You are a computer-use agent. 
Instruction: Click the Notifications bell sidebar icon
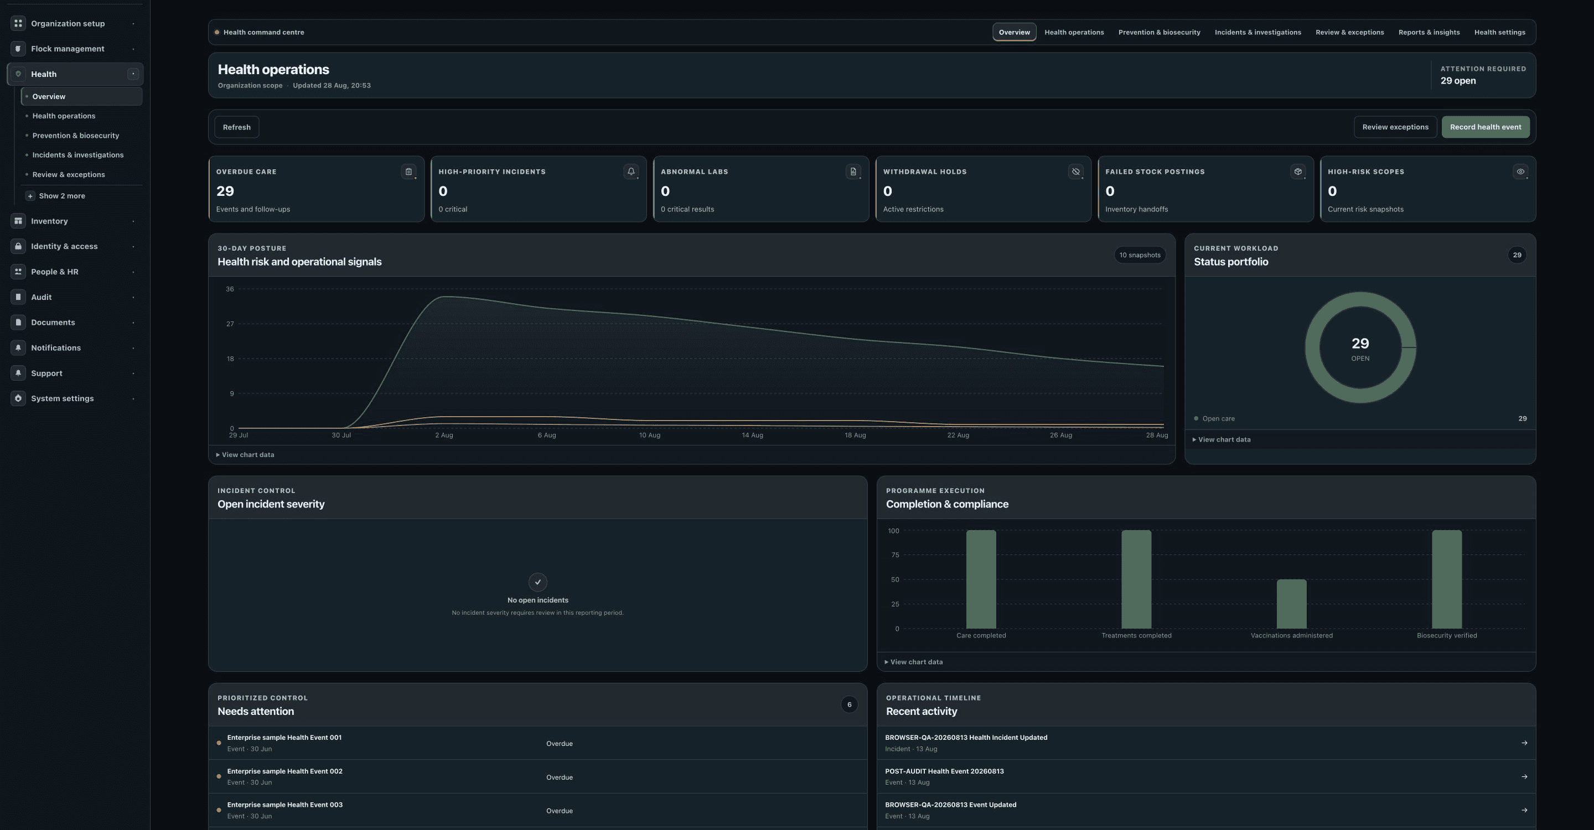coord(18,347)
